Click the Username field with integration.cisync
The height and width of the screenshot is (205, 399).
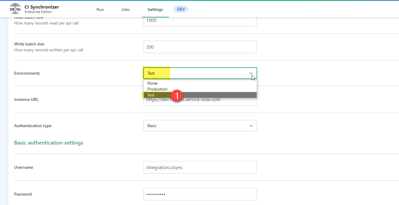pos(200,167)
